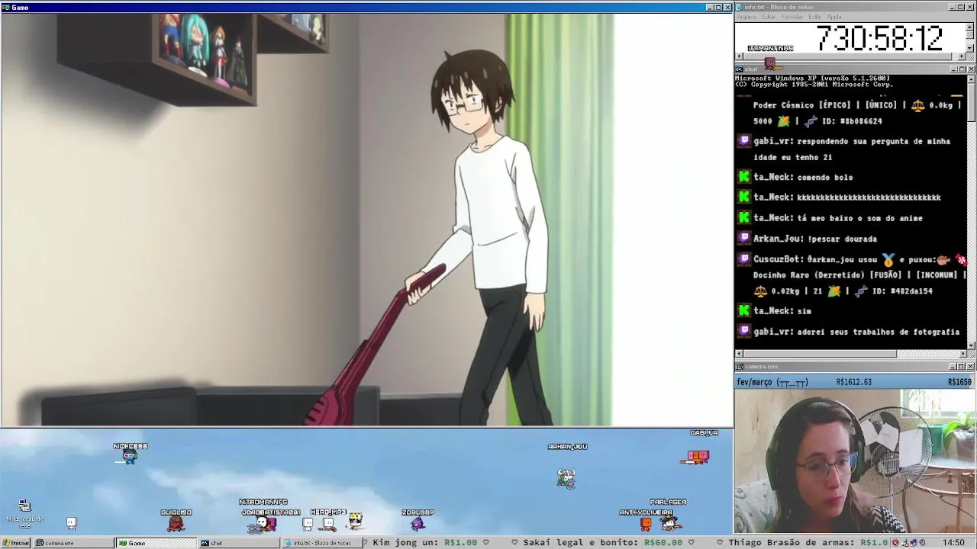977x549 pixels.
Task: Click the Meus locais de rede desktop icon
Action: pyautogui.click(x=24, y=513)
